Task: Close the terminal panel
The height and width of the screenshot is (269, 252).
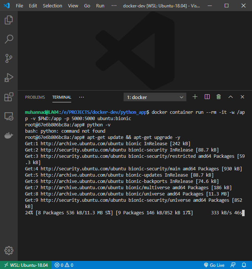Action: (x=242, y=97)
